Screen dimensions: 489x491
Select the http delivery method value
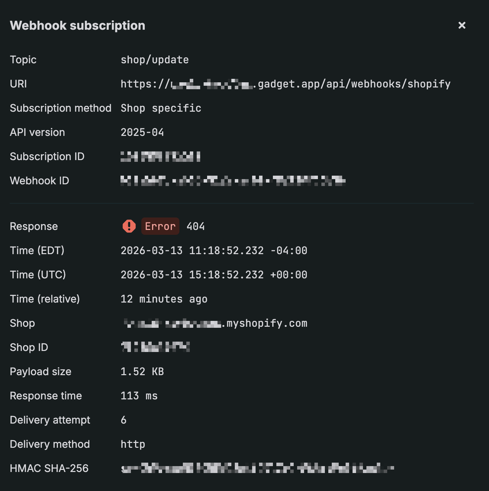point(133,444)
